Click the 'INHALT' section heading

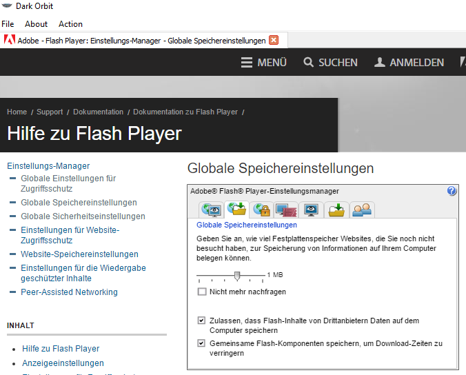click(21, 325)
